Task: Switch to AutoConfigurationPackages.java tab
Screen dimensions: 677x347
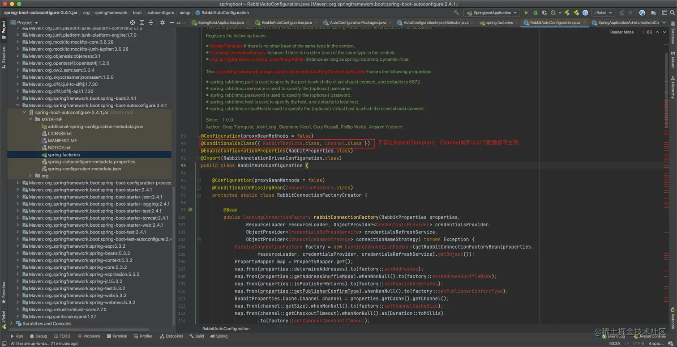Action: (357, 22)
